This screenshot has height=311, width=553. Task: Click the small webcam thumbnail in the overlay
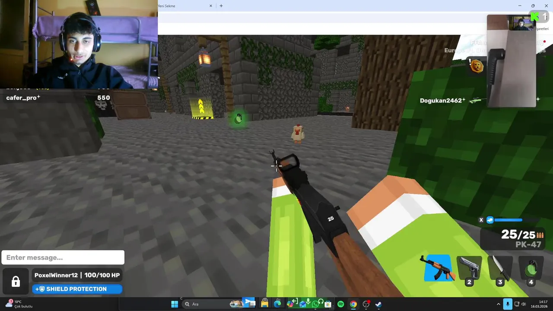click(521, 23)
